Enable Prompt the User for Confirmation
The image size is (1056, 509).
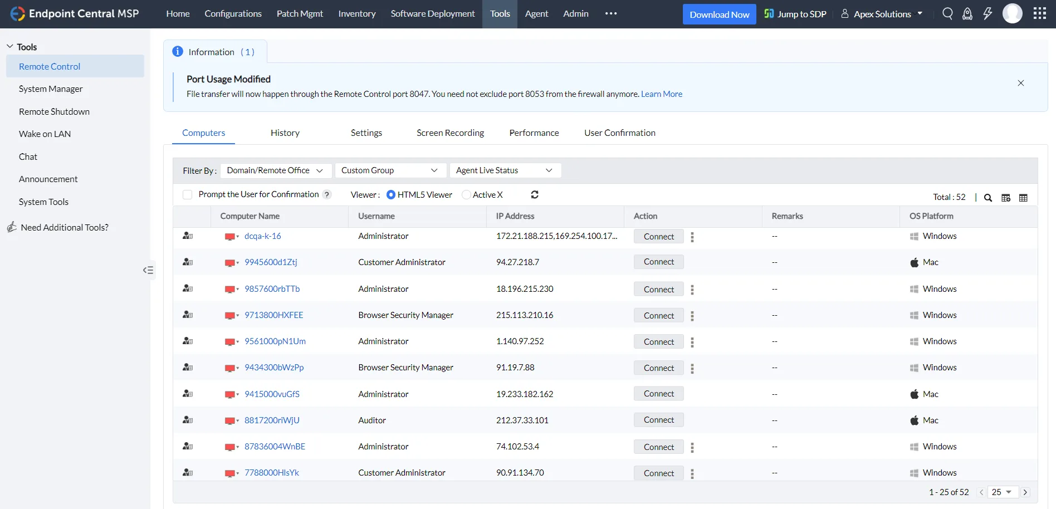[188, 194]
